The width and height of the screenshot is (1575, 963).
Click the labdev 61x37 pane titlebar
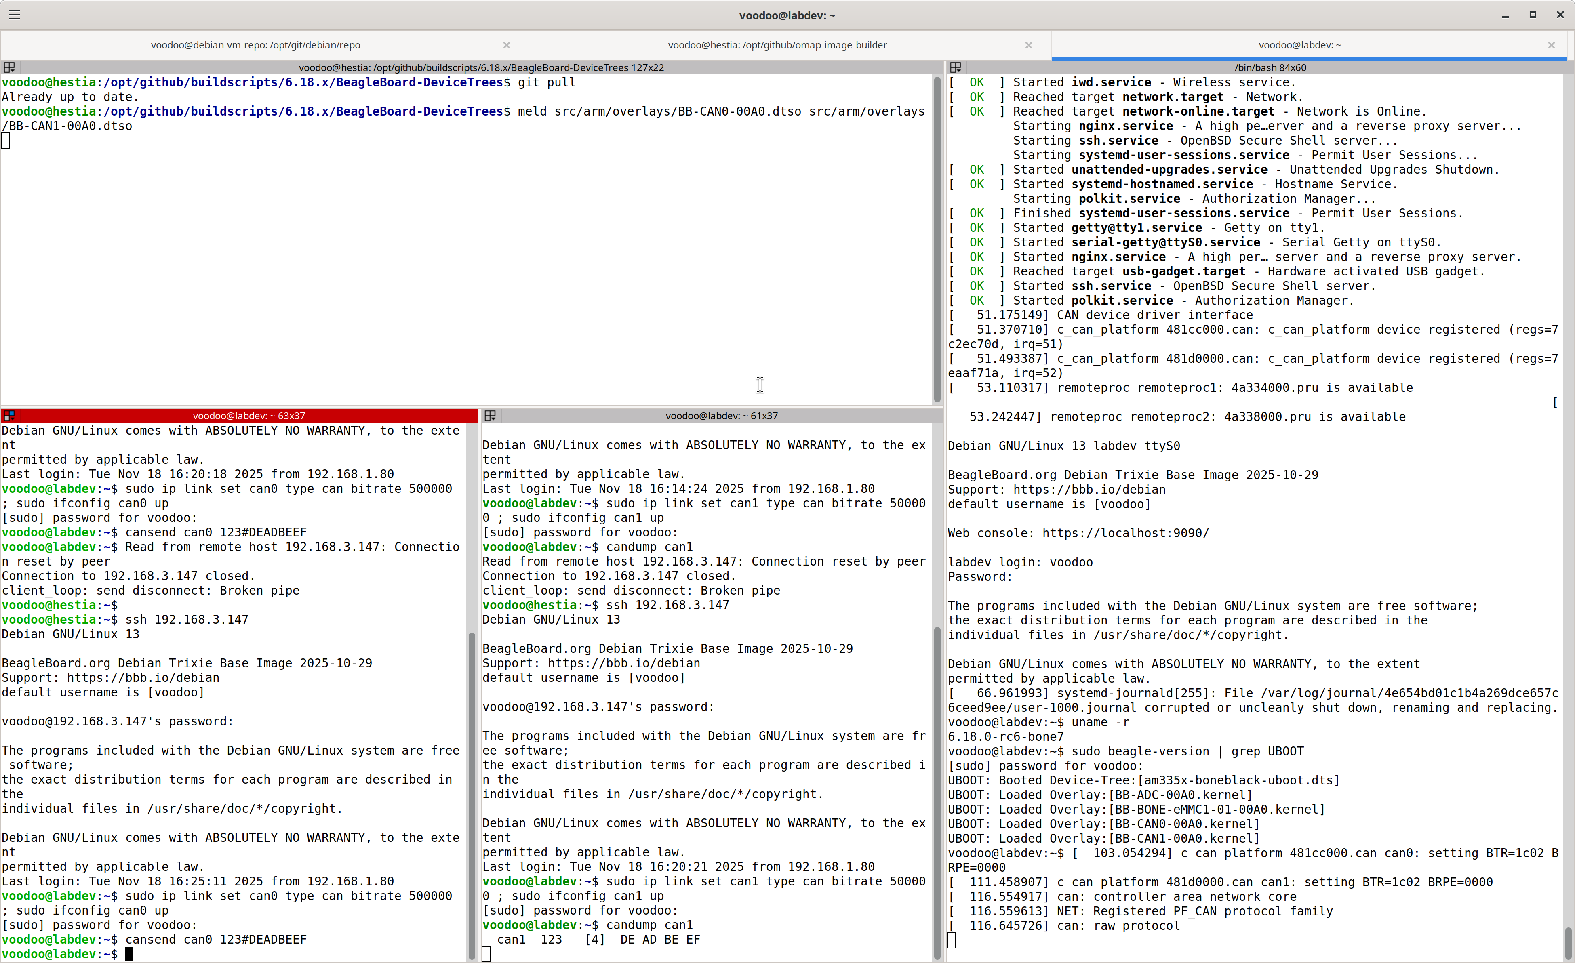pyautogui.click(x=721, y=415)
